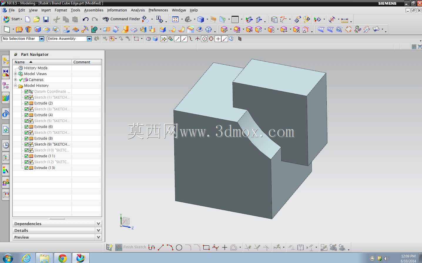Click the Move Face icon
The image size is (422, 263).
(x=224, y=29)
